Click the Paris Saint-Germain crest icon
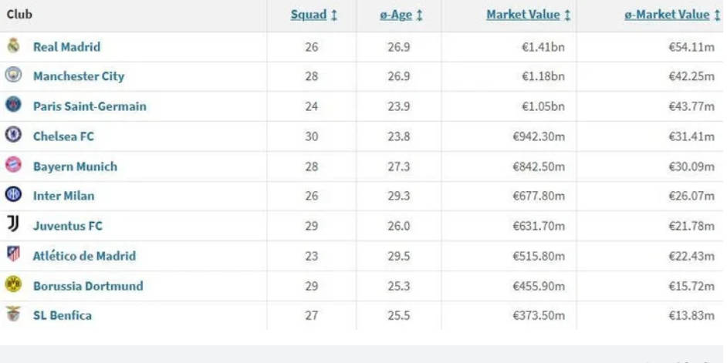The height and width of the screenshot is (363, 727). (x=13, y=104)
